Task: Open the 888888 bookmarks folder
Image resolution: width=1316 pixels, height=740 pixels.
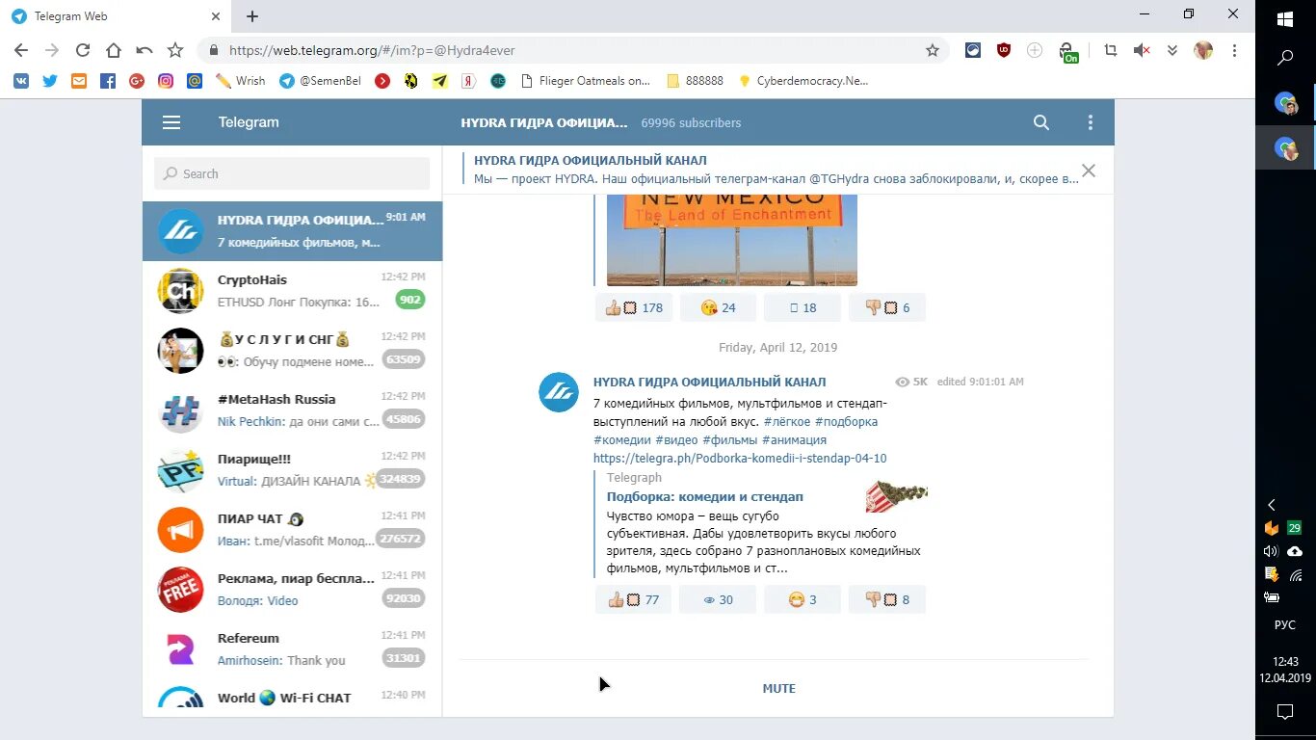Action: [x=695, y=81]
